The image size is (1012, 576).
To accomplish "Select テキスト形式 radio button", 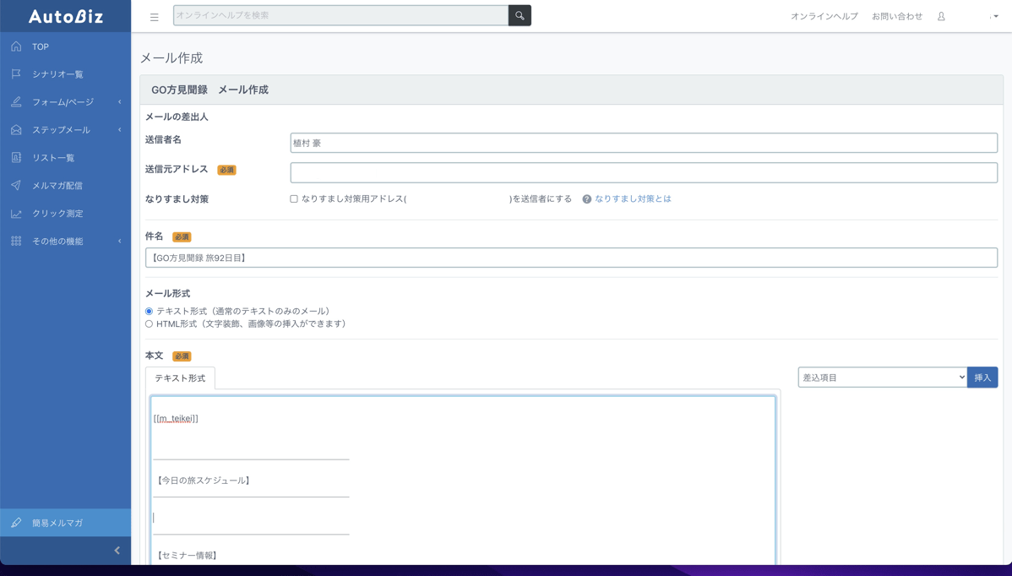I will [x=149, y=311].
